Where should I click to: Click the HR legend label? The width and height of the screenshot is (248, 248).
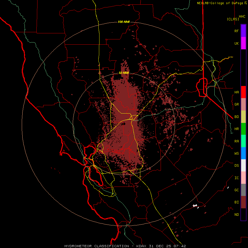[236, 129]
